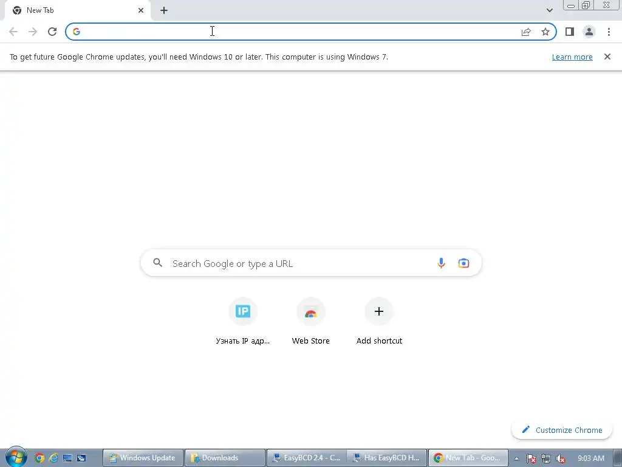The image size is (622, 467).
Task: Minimize the Chrome window
Action: 571,5
